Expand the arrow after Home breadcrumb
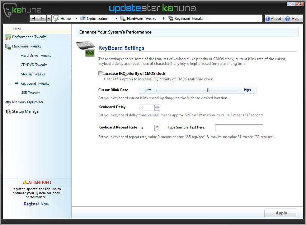The image size is (306, 225). 76,19
